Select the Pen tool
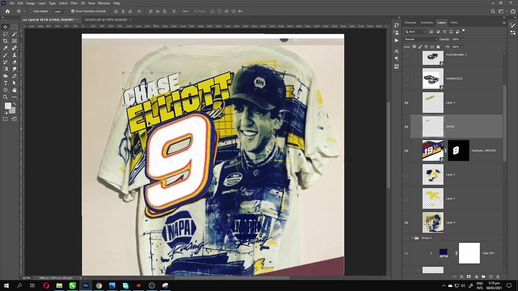Image resolution: width=518 pixels, height=291 pixels. pyautogui.click(x=15, y=76)
